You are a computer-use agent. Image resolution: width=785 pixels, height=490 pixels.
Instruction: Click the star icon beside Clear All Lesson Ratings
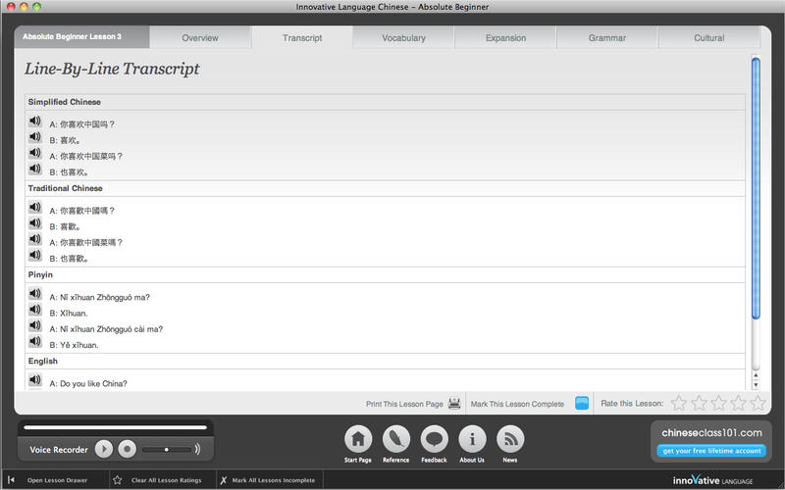point(117,480)
